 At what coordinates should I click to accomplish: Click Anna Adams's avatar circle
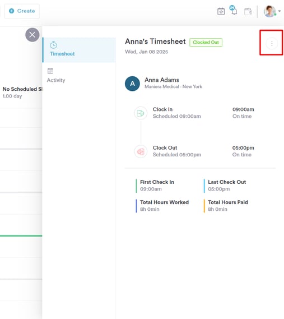point(132,84)
